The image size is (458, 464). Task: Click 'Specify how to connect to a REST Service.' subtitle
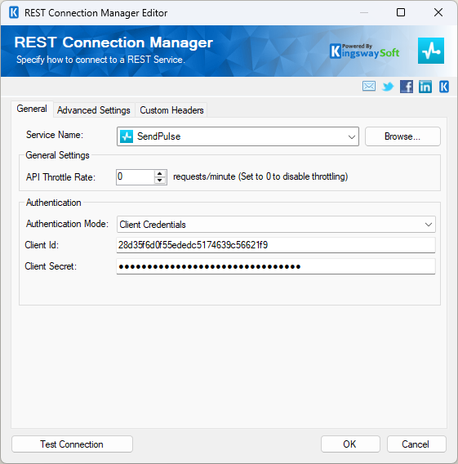pos(100,60)
